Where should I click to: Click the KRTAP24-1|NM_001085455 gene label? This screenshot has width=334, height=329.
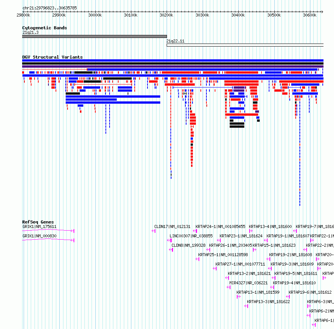[x=220, y=226]
